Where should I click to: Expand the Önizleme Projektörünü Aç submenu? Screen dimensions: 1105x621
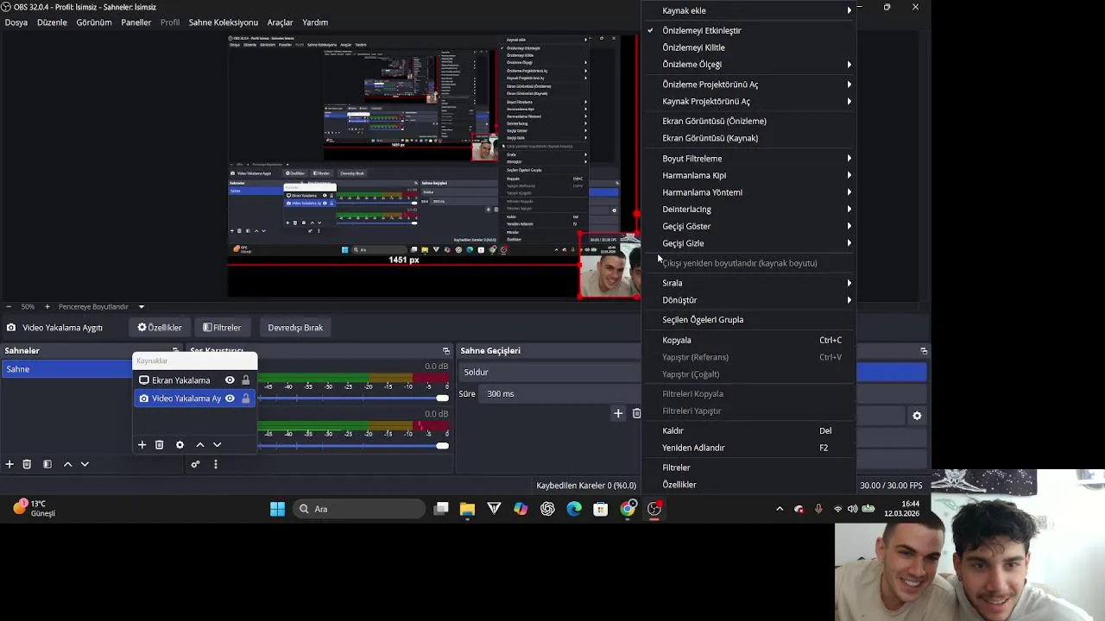749,85
